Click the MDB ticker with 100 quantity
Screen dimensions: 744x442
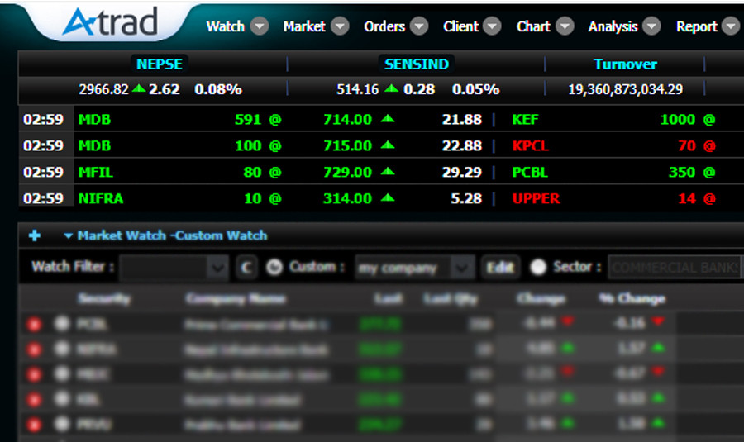tap(94, 145)
